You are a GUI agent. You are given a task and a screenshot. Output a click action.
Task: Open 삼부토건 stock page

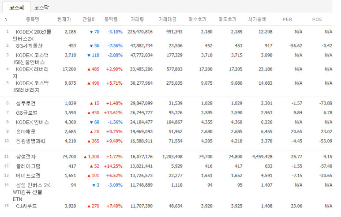pyautogui.click(x=26, y=103)
